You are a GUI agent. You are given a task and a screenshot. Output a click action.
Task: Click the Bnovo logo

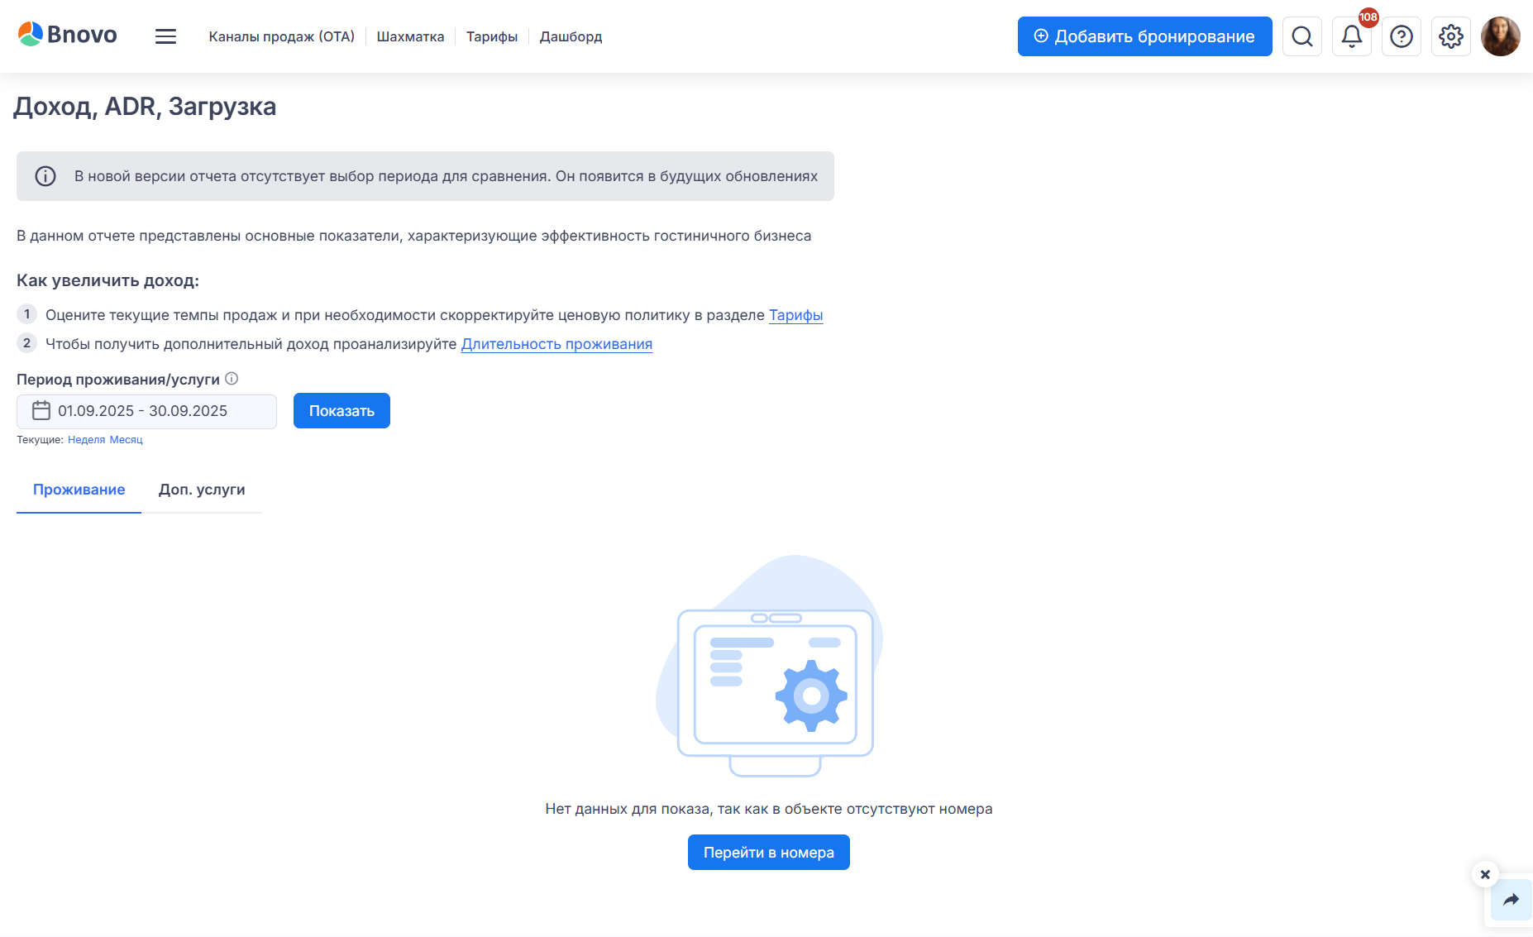(68, 35)
